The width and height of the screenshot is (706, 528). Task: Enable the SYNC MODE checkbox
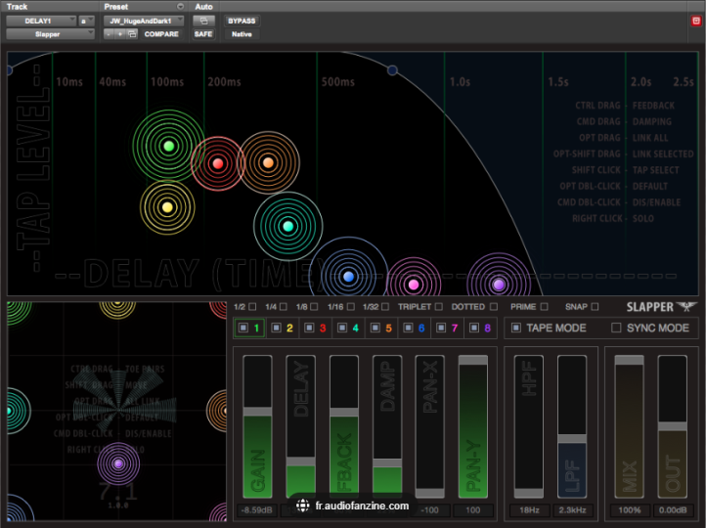tap(616, 329)
